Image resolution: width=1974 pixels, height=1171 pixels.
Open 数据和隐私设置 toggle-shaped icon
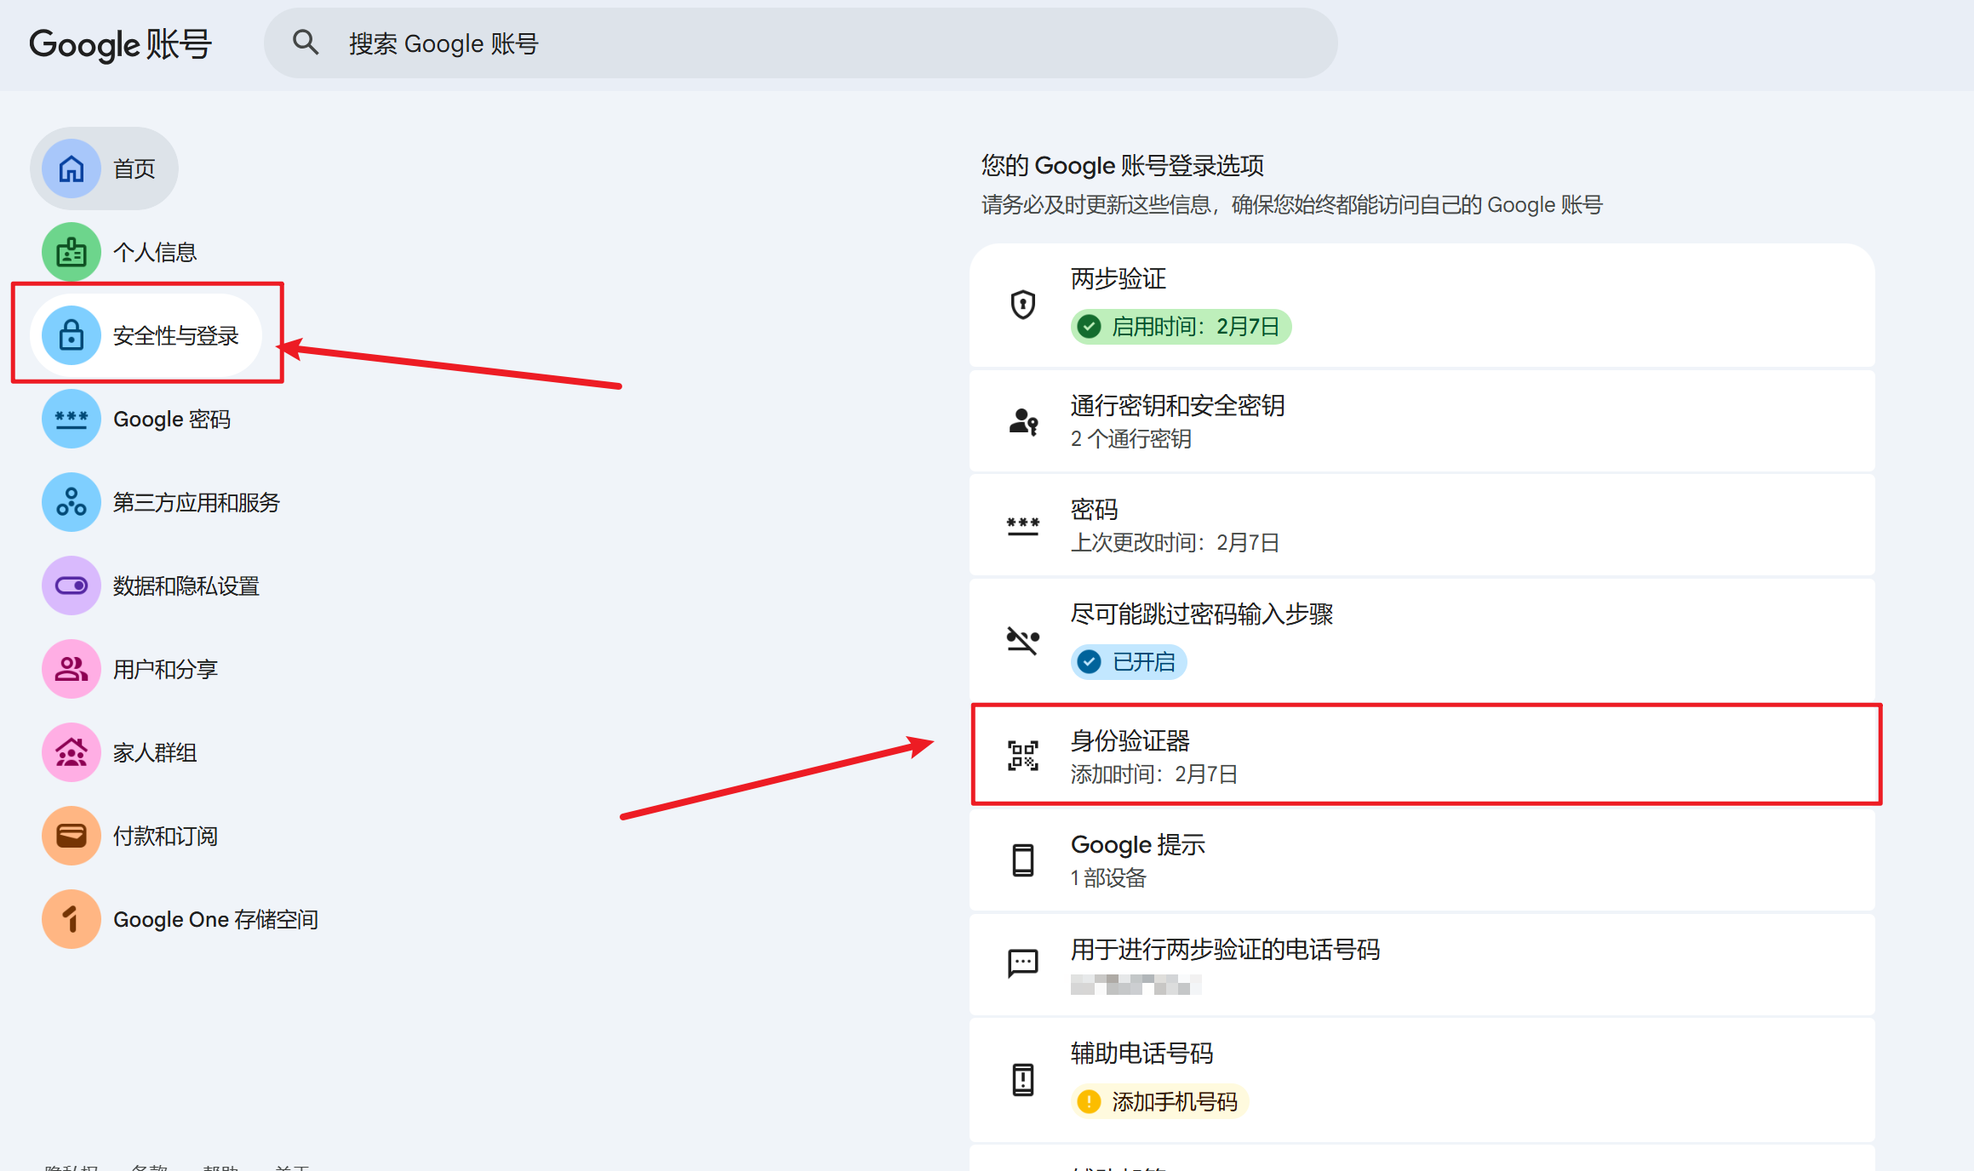click(x=72, y=585)
